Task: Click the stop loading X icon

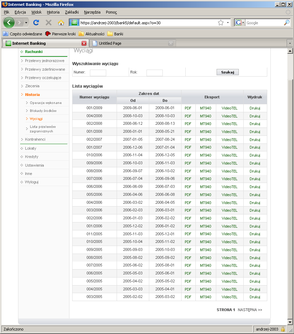Action: tap(49, 23)
